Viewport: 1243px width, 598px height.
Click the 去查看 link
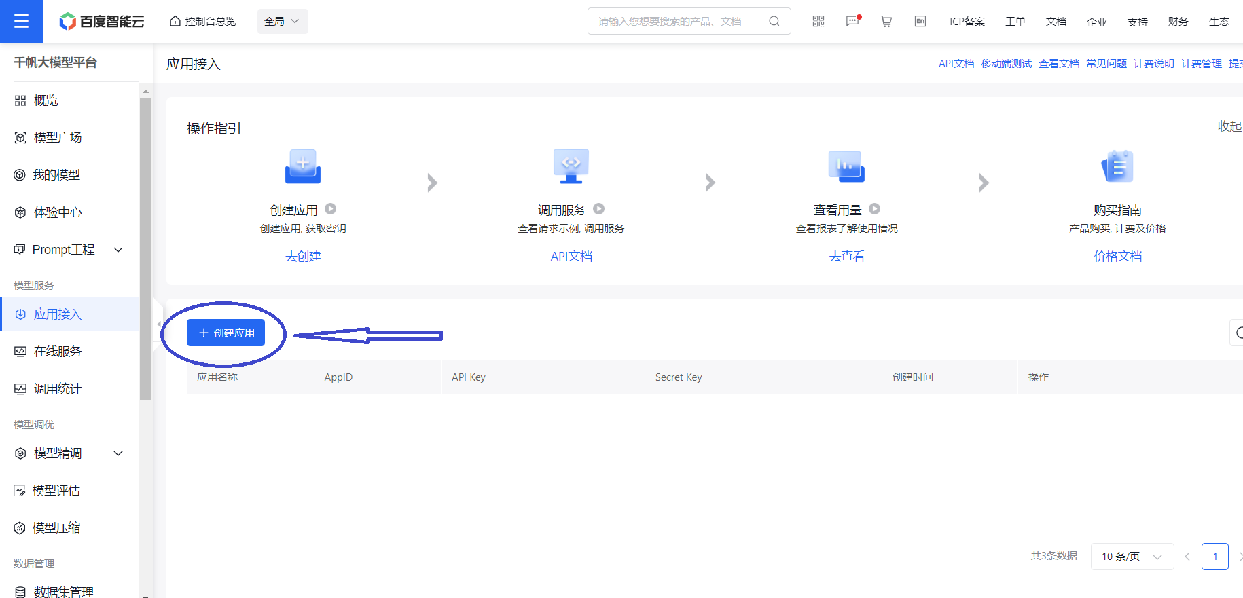tap(847, 257)
